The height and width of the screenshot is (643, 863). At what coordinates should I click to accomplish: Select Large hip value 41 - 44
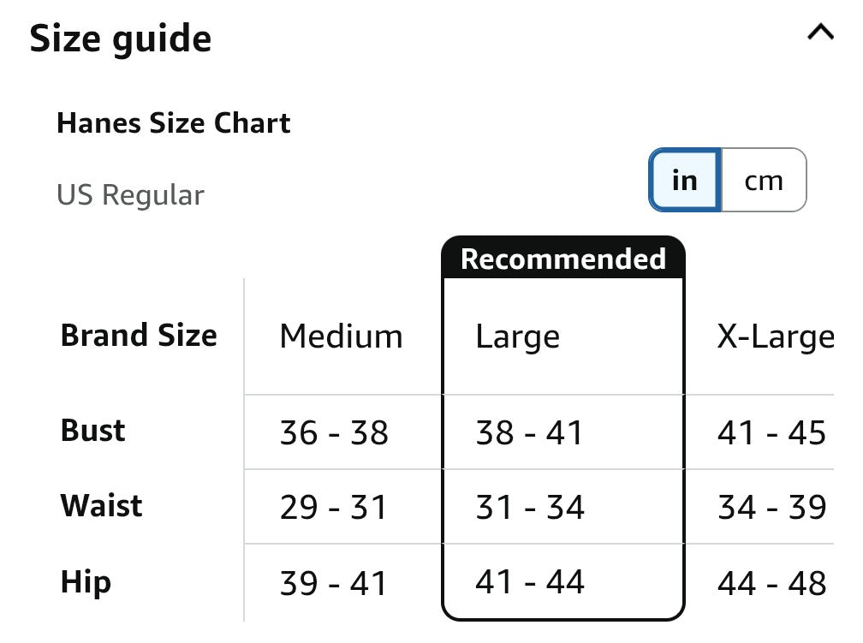[x=529, y=581]
